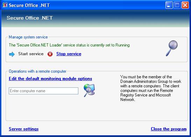
Task: Open Server settings link
Action: click(x=24, y=129)
